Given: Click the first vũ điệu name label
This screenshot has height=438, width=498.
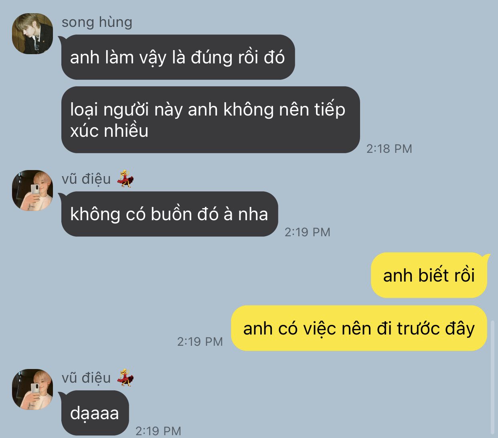Looking at the screenshot, I should [86, 179].
